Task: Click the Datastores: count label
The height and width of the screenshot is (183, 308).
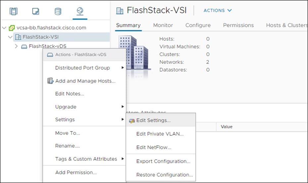Action: point(173,70)
